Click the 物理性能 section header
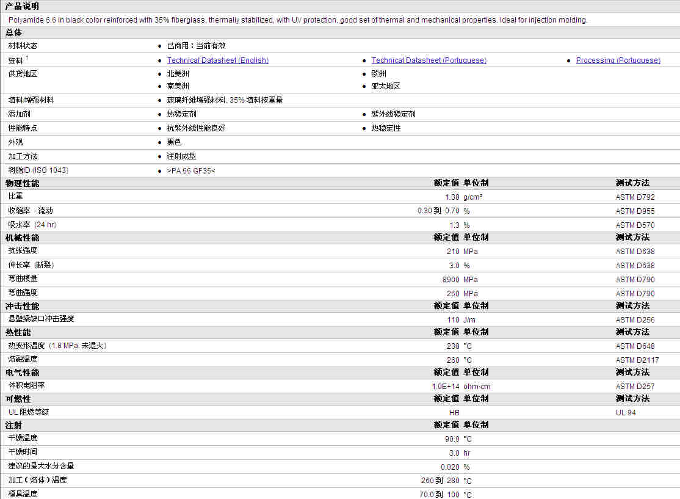Viewport: 680px width, 499px height. (22, 183)
